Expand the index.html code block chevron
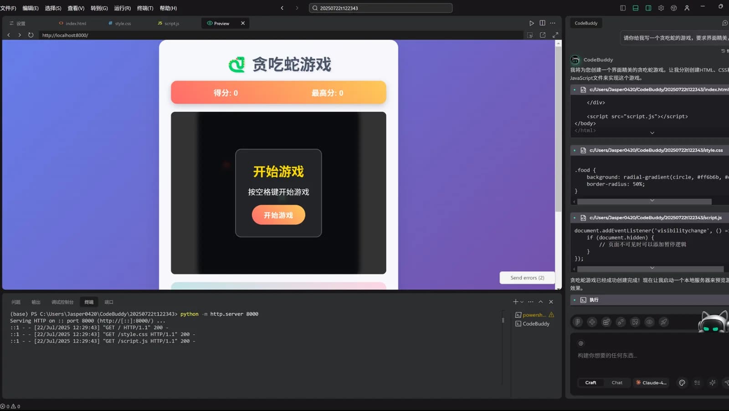This screenshot has width=729, height=411. (x=652, y=133)
